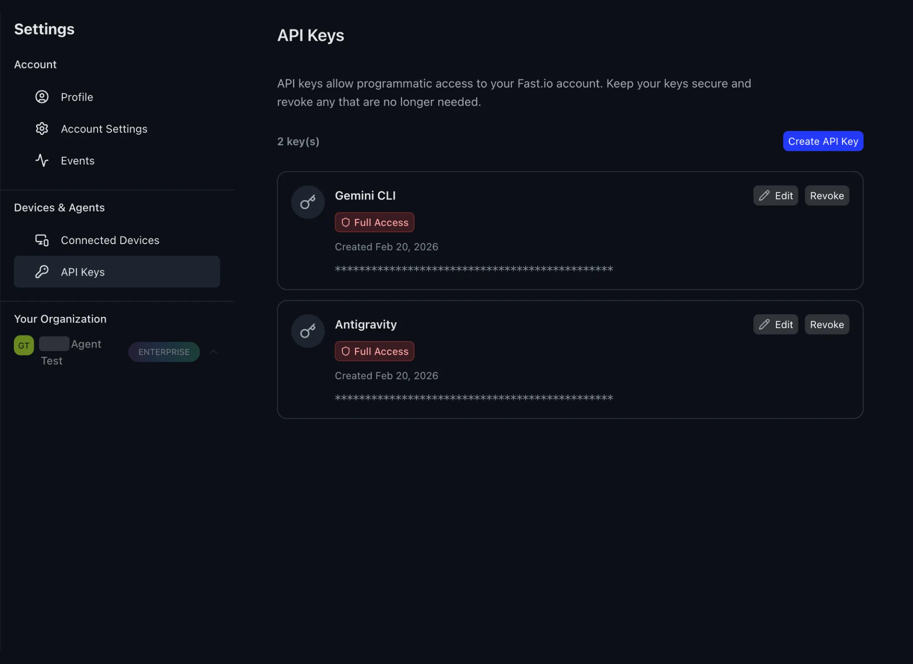Click the Events activity waveform icon
The image size is (913, 664).
pos(42,160)
